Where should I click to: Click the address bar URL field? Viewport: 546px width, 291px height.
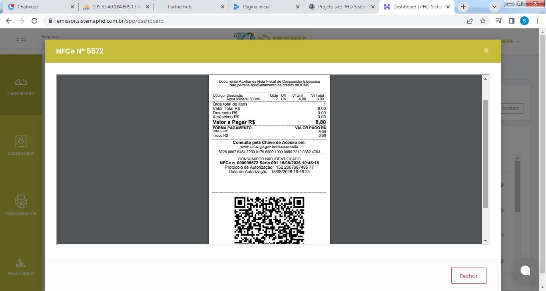click(256, 21)
